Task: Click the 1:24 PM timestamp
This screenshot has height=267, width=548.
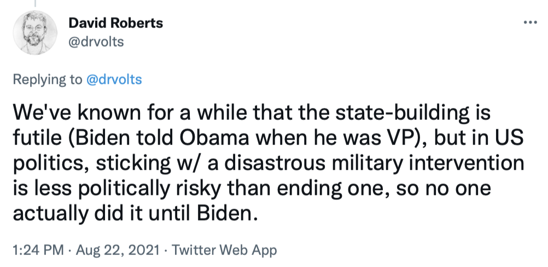Action: pos(36,251)
